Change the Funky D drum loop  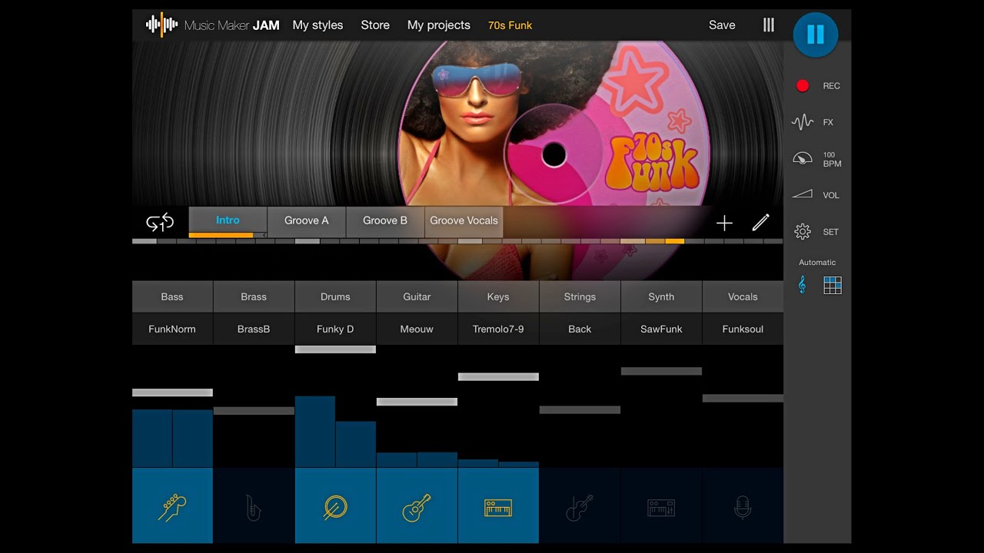click(335, 329)
